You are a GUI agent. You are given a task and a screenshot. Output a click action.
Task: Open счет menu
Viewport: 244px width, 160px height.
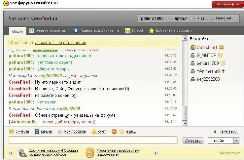point(102,132)
